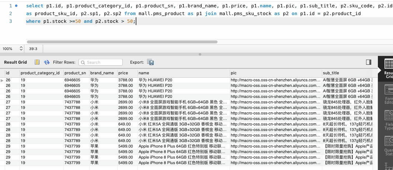Image resolution: width=393 pixels, height=170 pixels.
Task: Select the sub_title column header
Action: [347, 73]
